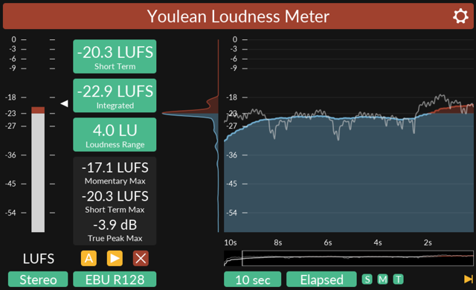Click the Loudness Range readout
Screen dimensions: 476x290
pyautogui.click(x=115, y=135)
